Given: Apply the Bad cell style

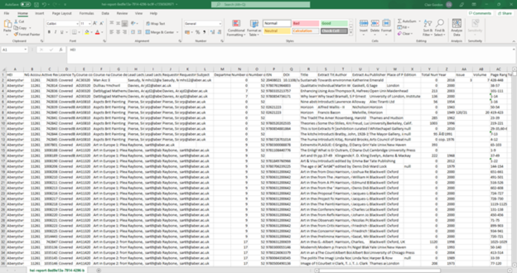Looking at the screenshot, I should click(305, 23).
